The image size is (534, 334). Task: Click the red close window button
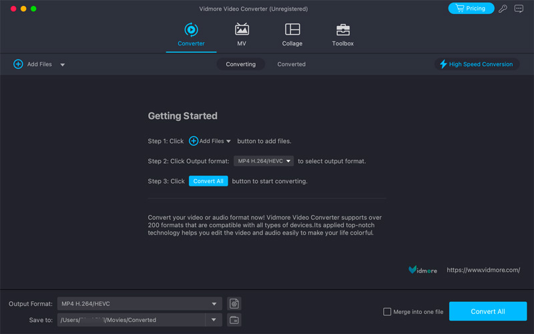coord(13,9)
